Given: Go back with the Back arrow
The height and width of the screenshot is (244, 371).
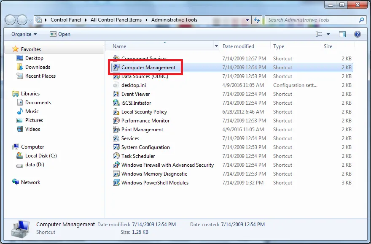Looking at the screenshot, I should point(11,20).
